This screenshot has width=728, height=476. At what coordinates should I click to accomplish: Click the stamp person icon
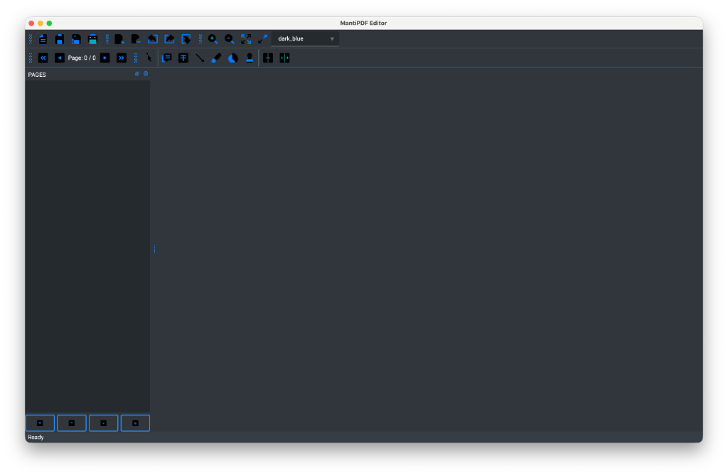coord(249,58)
